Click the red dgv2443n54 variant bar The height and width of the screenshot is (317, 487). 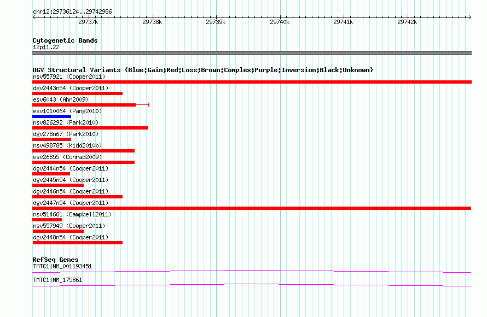pos(77,93)
